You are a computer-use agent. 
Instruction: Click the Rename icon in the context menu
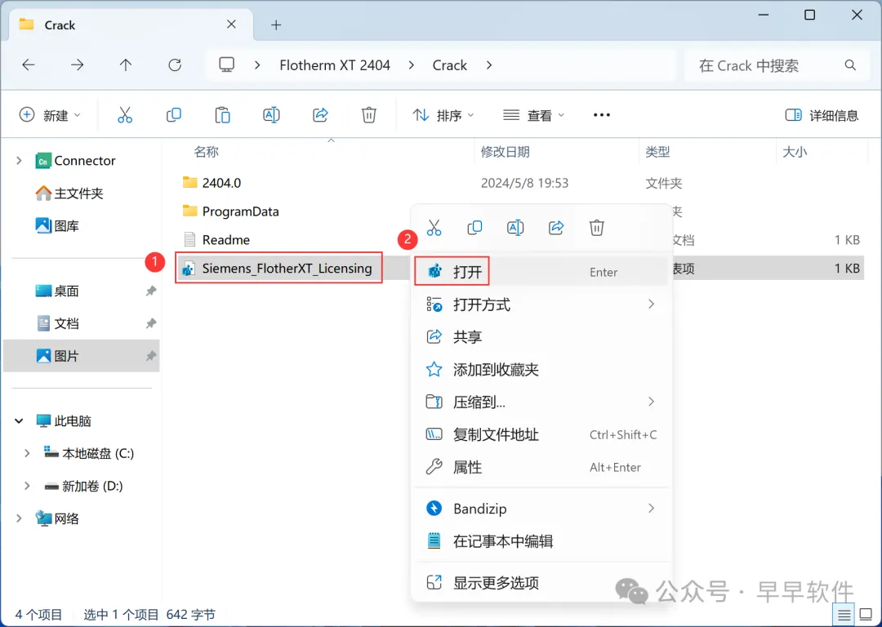click(x=515, y=228)
